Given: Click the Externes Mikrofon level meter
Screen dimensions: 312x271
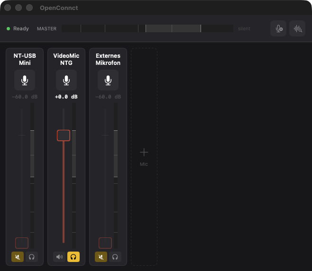Looking at the screenshot, I should click(x=116, y=176).
